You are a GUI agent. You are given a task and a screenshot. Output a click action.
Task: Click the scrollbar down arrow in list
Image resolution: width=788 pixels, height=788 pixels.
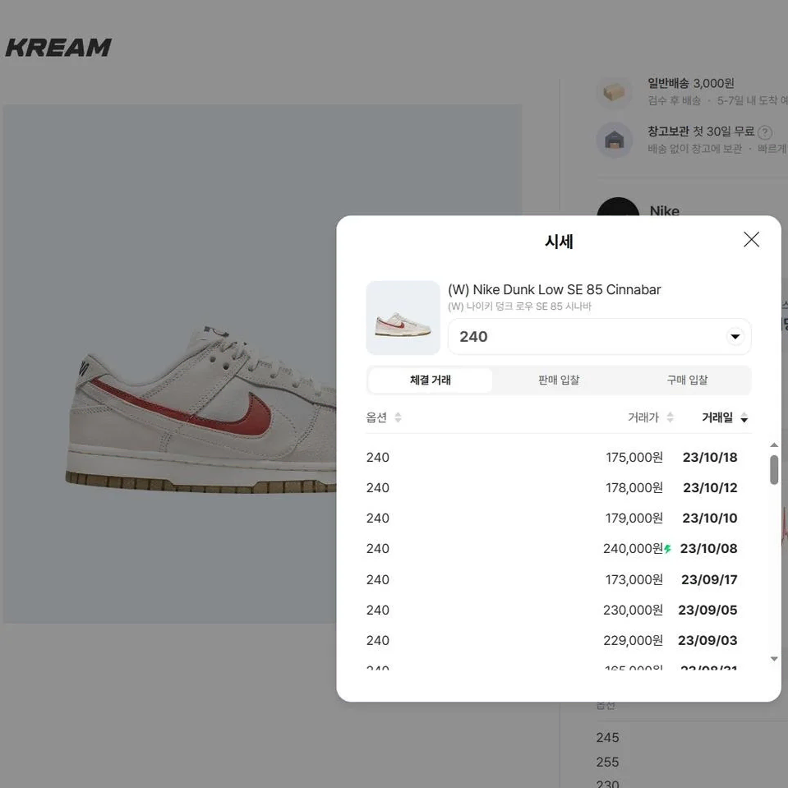coord(774,659)
